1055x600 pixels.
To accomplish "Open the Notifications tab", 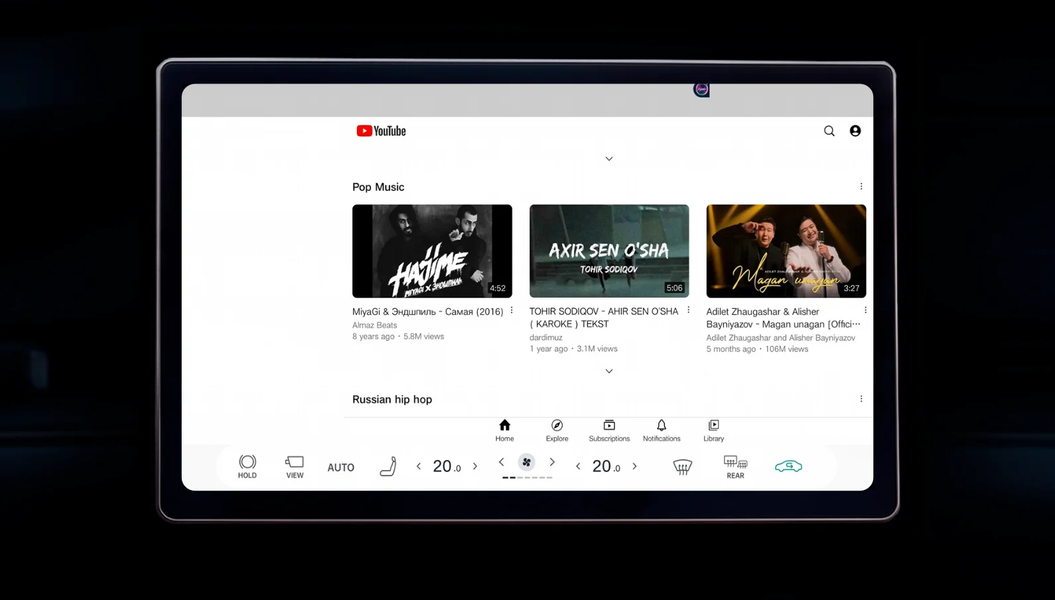I will click(x=662, y=430).
